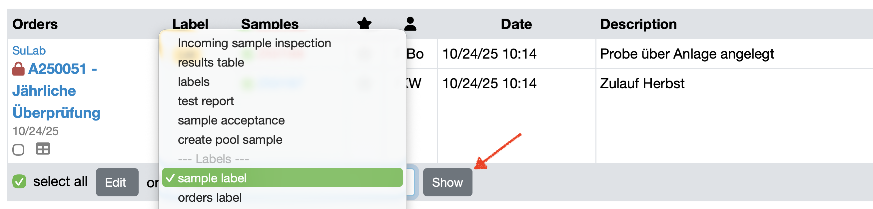Click the red lock icon beside A250051

point(18,69)
